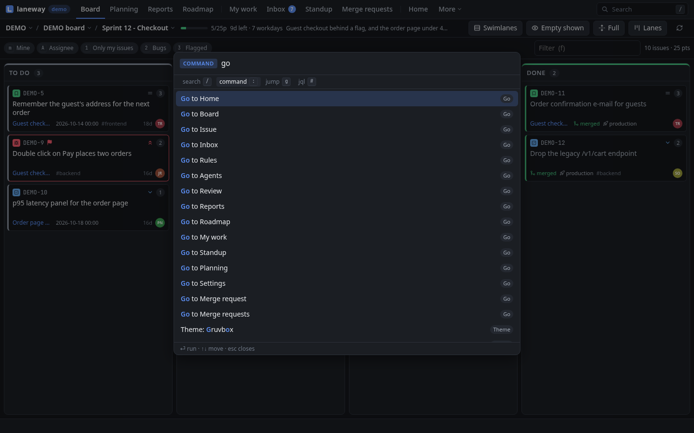This screenshot has height=433, width=694.
Task: Click the PN assignee avatar on DEMO-10
Action: click(x=160, y=223)
